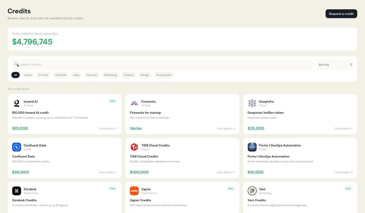This screenshot has height=213, width=365.
Task: Filter credits by Productivity category
Action: point(164,75)
